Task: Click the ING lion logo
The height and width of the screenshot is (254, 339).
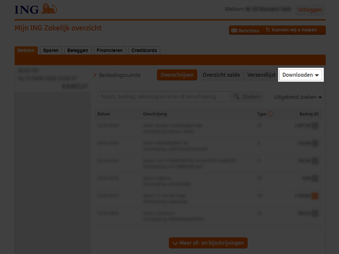Action: coord(49,9)
